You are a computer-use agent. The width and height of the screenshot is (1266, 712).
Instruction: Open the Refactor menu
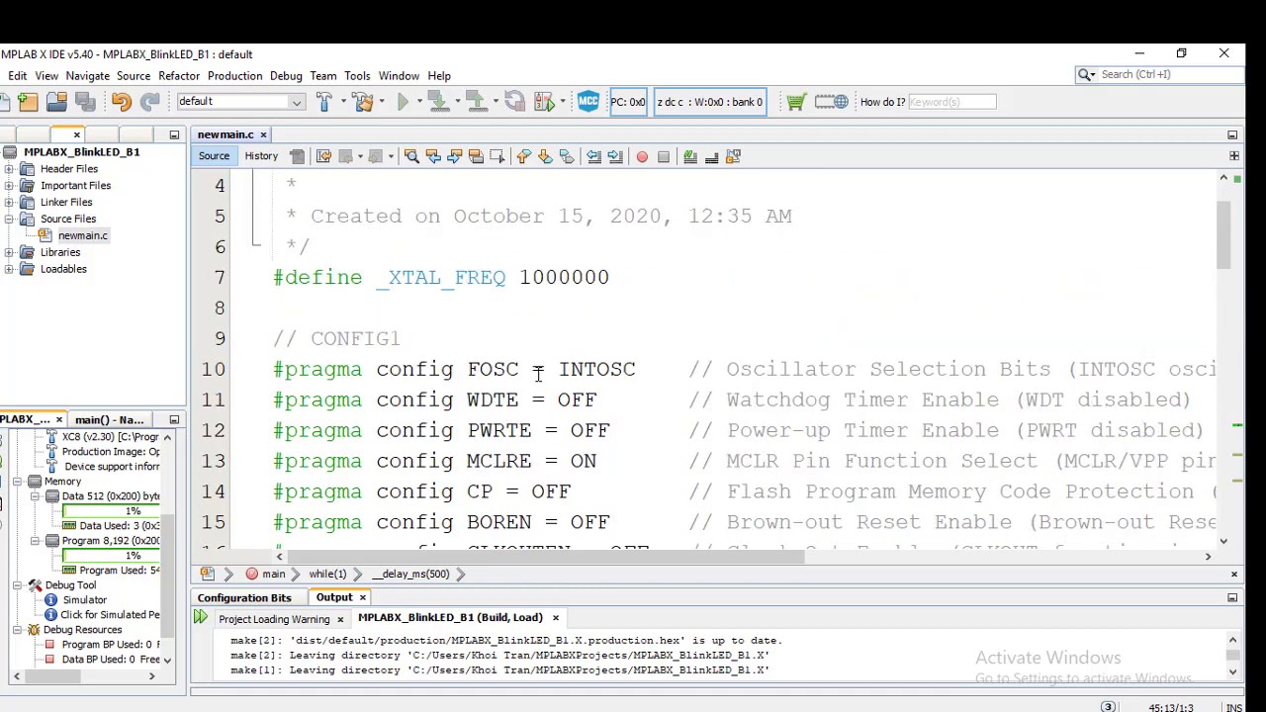pyautogui.click(x=179, y=76)
